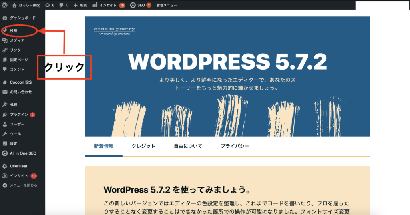Open the comments bubble icon in admin bar
The height and width of the screenshot is (215, 410).
(61, 5)
